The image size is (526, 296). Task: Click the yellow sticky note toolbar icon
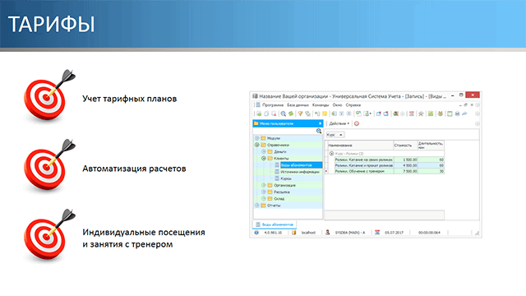tap(325, 113)
